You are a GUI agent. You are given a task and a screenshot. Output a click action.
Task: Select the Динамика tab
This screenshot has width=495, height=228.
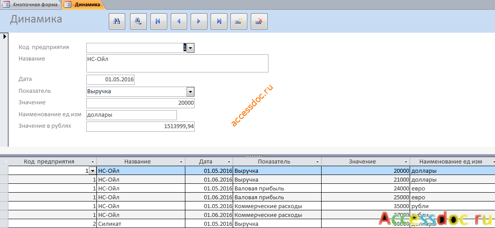(84, 5)
